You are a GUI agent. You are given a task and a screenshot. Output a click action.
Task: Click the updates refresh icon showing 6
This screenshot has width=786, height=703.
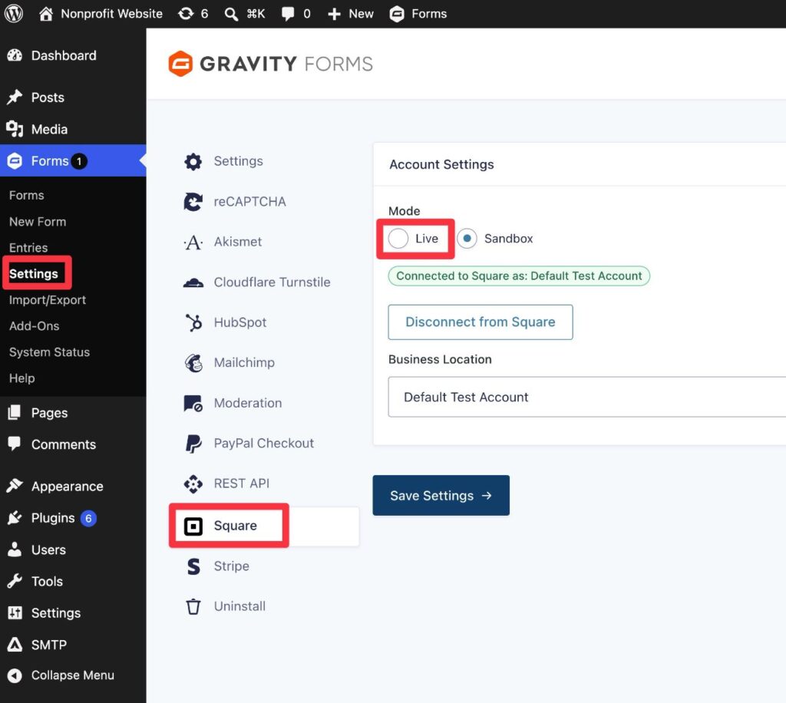186,14
